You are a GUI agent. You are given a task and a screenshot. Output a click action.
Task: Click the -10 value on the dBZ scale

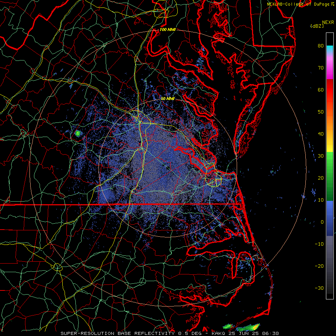point(319,244)
